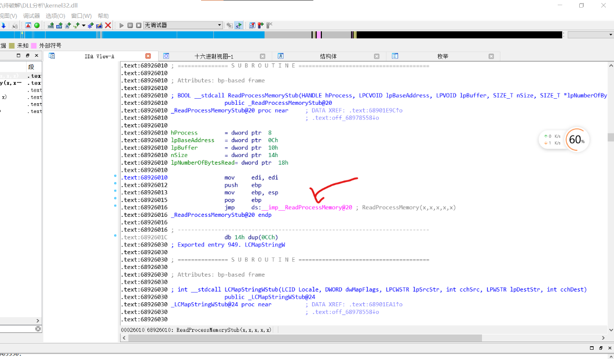Click the red X delete toolbar icon

(108, 25)
